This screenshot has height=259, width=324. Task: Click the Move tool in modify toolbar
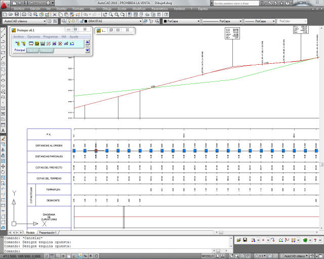tap(3, 166)
